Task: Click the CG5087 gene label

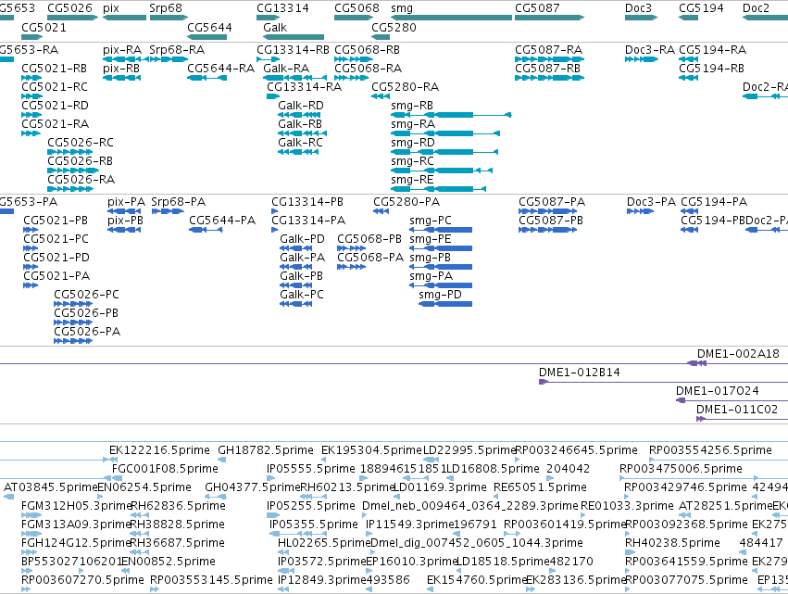Action: pyautogui.click(x=537, y=8)
